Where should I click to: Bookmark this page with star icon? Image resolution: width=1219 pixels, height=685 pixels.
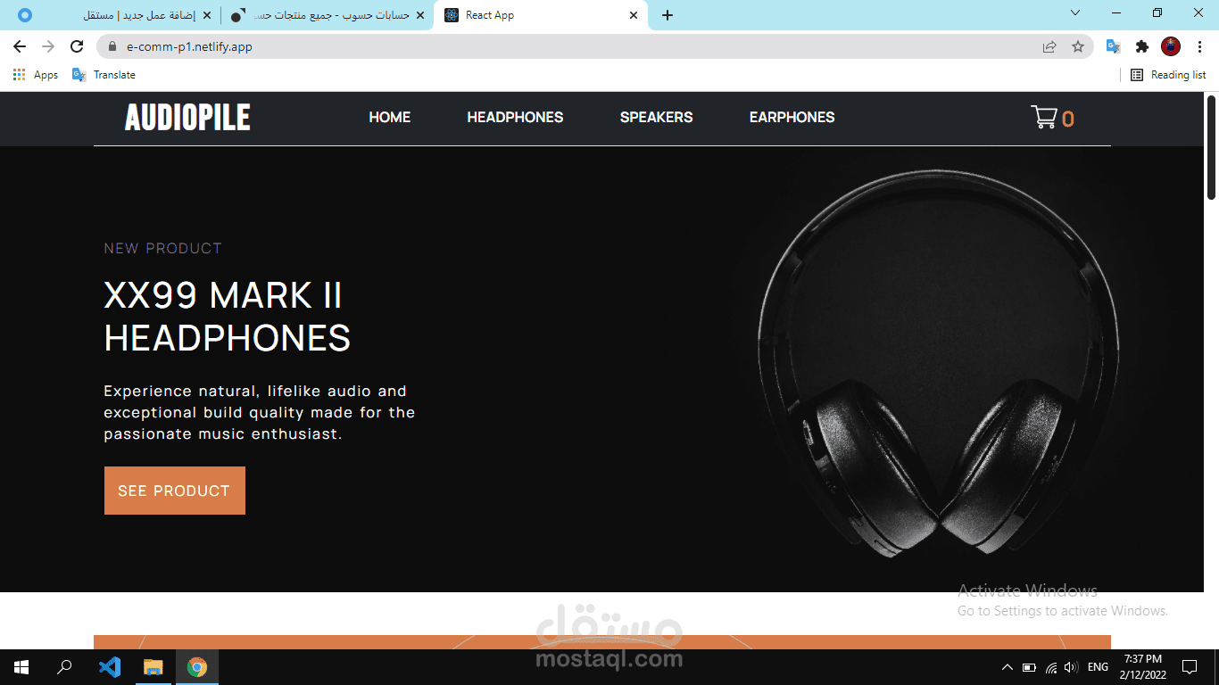pos(1078,46)
